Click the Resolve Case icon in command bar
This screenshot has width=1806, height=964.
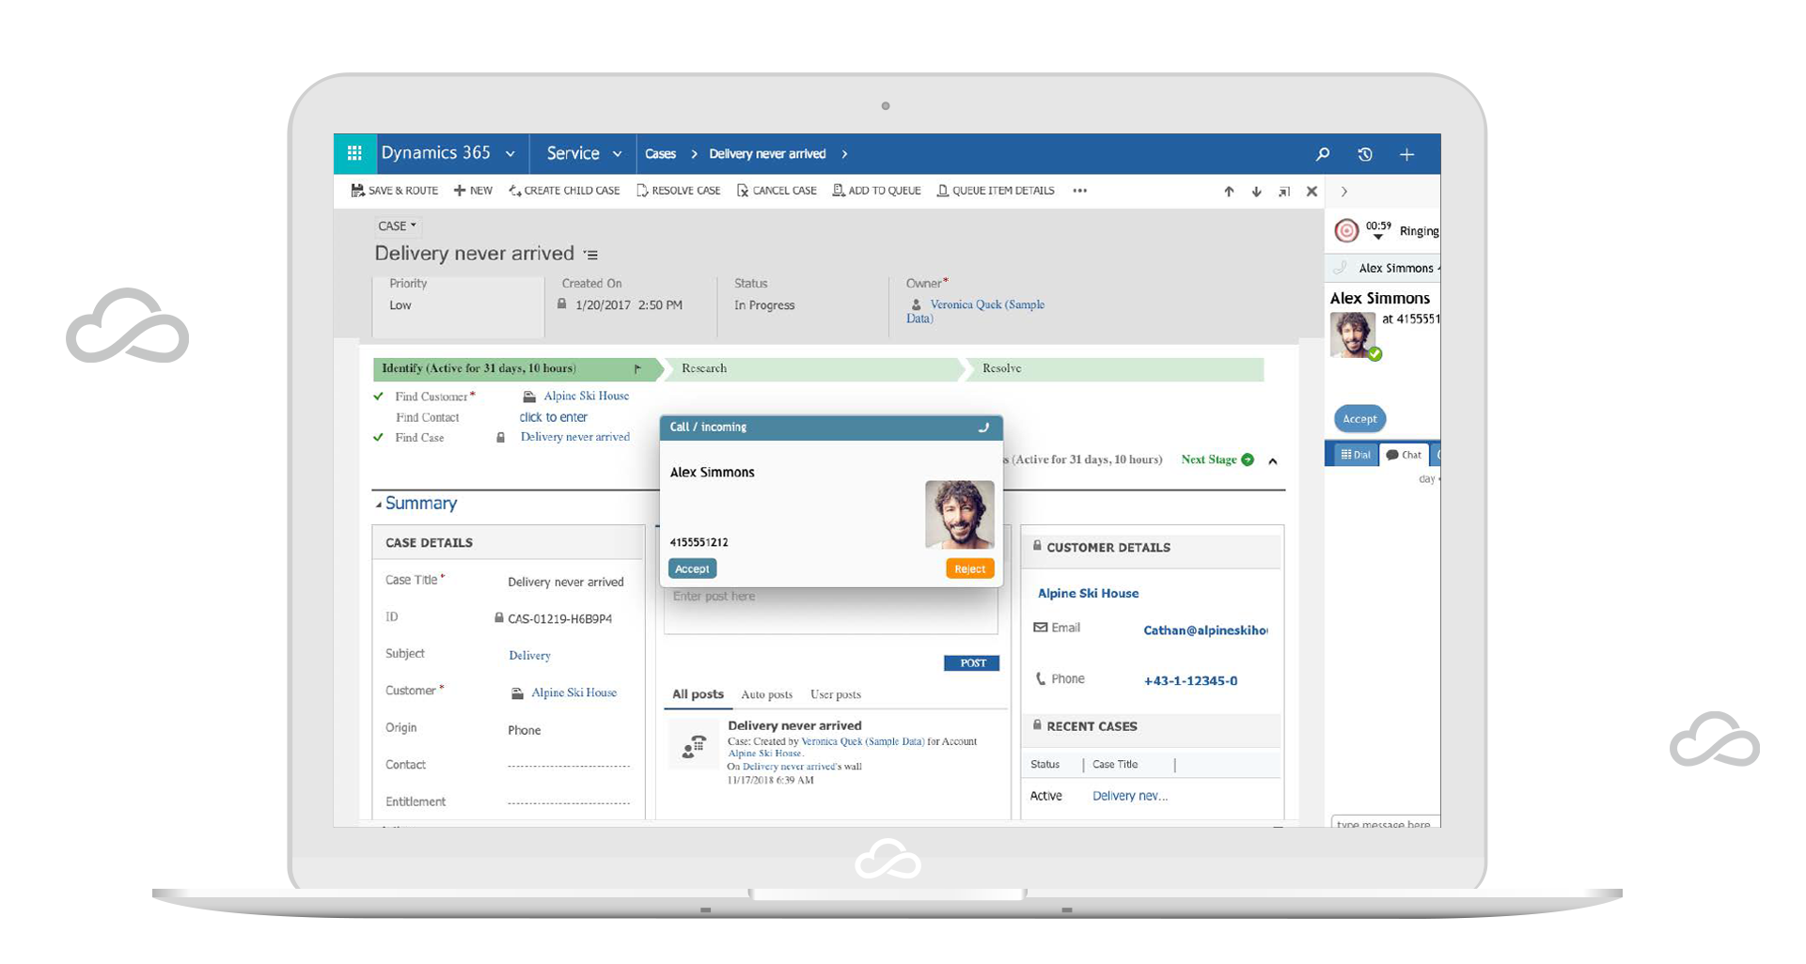(x=644, y=190)
